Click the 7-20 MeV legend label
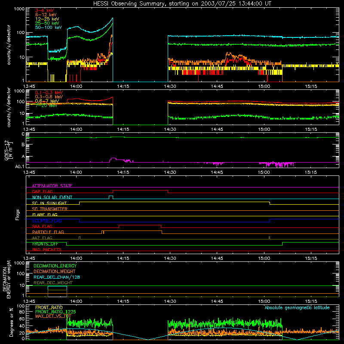The image size is (344, 344). pyautogui.click(x=46, y=105)
